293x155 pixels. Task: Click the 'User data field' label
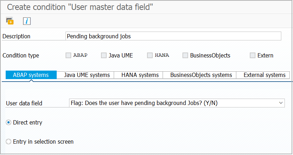(x=24, y=103)
